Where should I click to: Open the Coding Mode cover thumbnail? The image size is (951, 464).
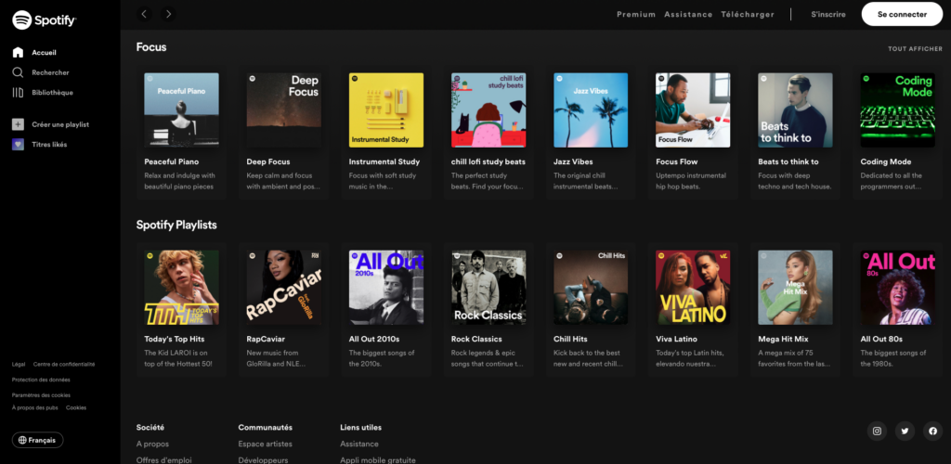tap(898, 110)
